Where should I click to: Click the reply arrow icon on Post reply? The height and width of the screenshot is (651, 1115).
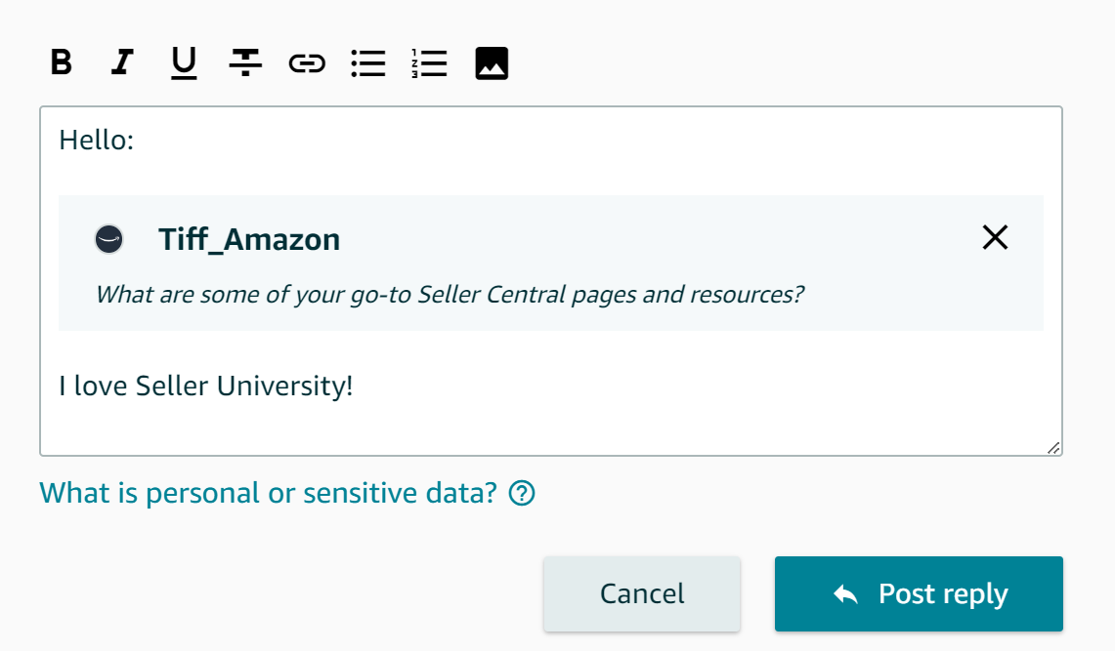pos(845,594)
